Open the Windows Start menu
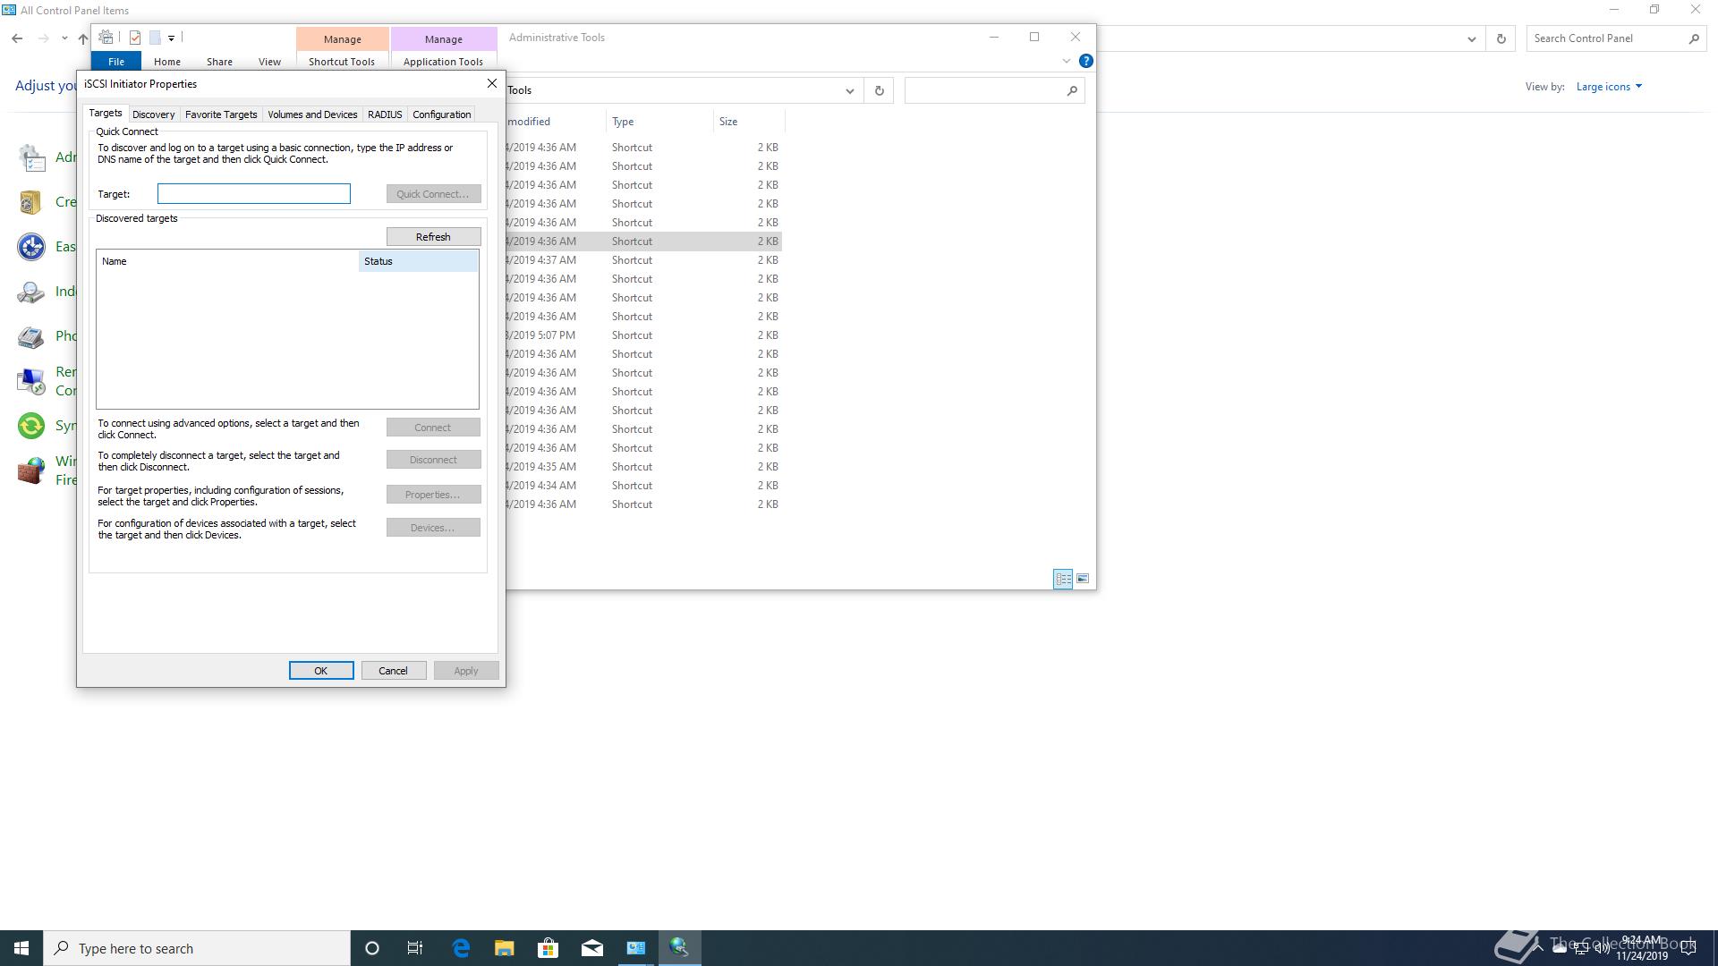 pyautogui.click(x=21, y=948)
